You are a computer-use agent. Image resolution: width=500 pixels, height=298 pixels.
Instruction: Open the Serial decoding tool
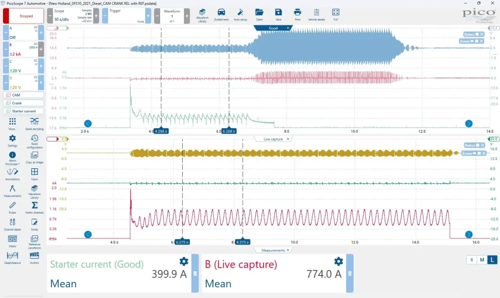[35, 123]
